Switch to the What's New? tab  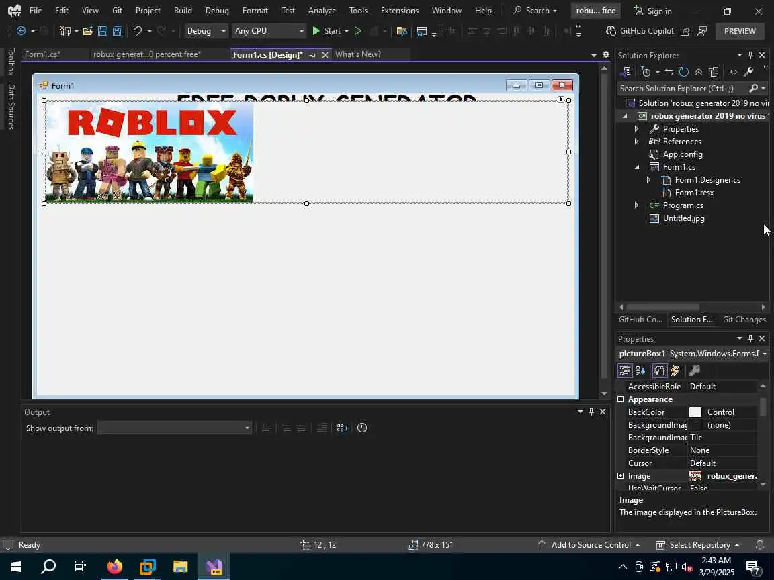point(358,54)
